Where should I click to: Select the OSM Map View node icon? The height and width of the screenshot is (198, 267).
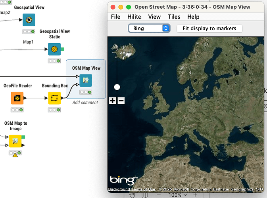(x=86, y=80)
